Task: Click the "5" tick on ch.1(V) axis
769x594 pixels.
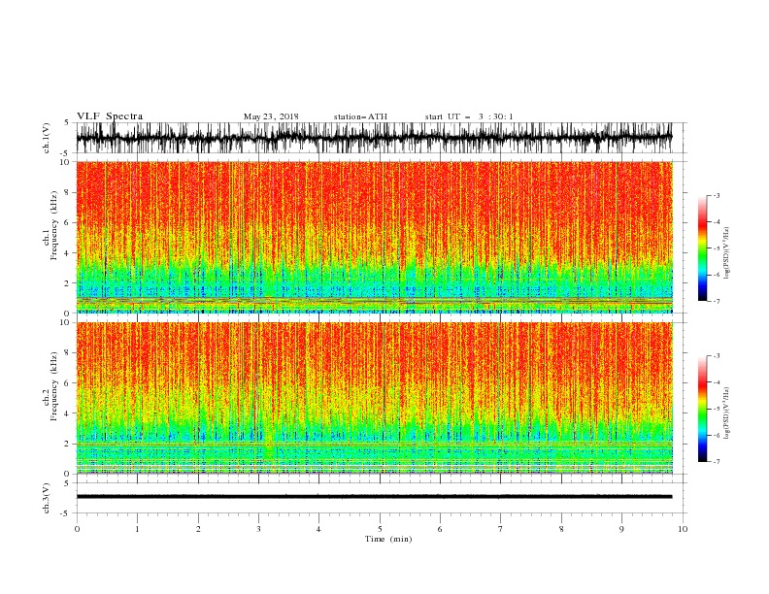Action: tap(67, 122)
